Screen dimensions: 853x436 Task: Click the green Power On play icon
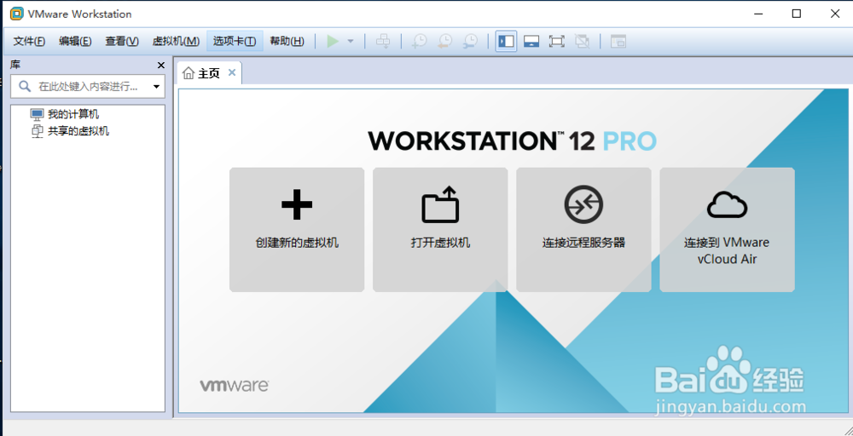pyautogui.click(x=333, y=41)
